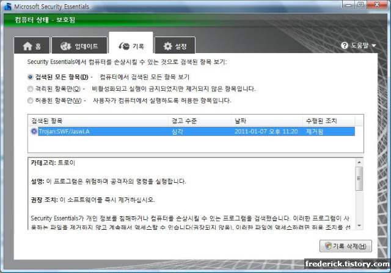Close the Security Essentials window
Image resolution: width=391 pixels, height=273 pixels.
pyautogui.click(x=377, y=4)
